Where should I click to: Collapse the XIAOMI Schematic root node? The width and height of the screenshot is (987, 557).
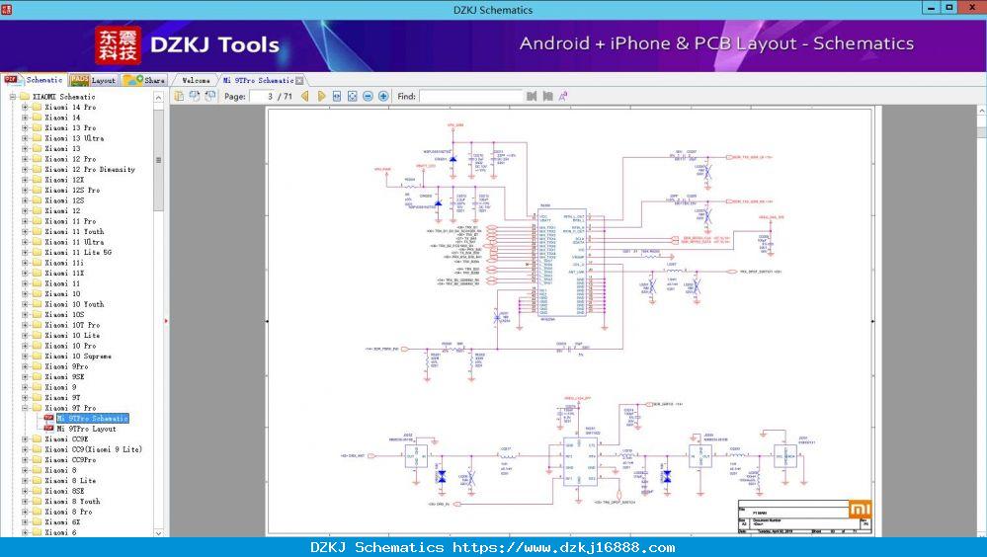tap(13, 97)
